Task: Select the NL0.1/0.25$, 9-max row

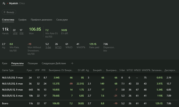Action: 89,77
